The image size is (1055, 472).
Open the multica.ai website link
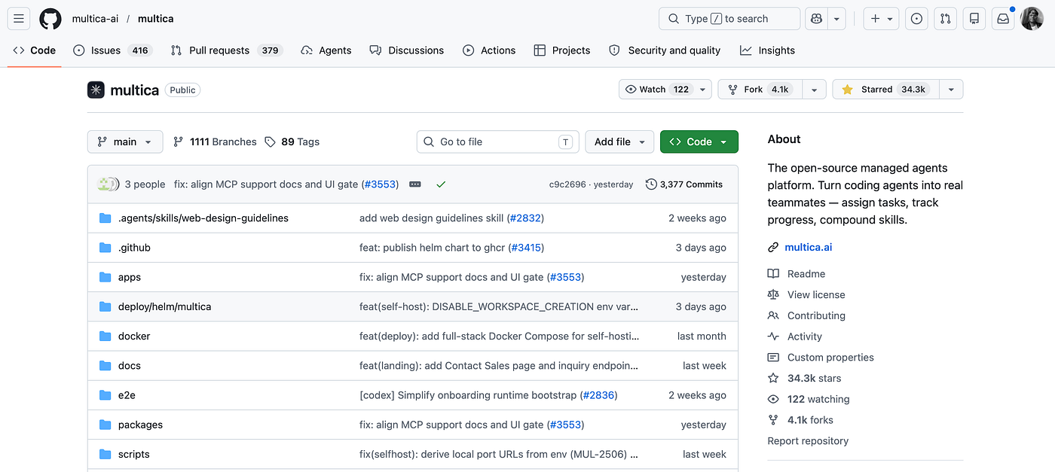coord(809,248)
